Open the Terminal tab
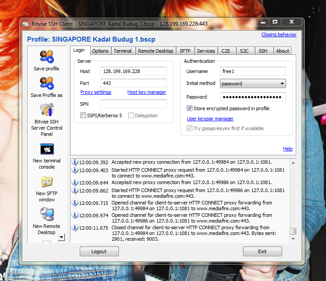Image resolution: width=326 pixels, height=281 pixels. [x=123, y=51]
